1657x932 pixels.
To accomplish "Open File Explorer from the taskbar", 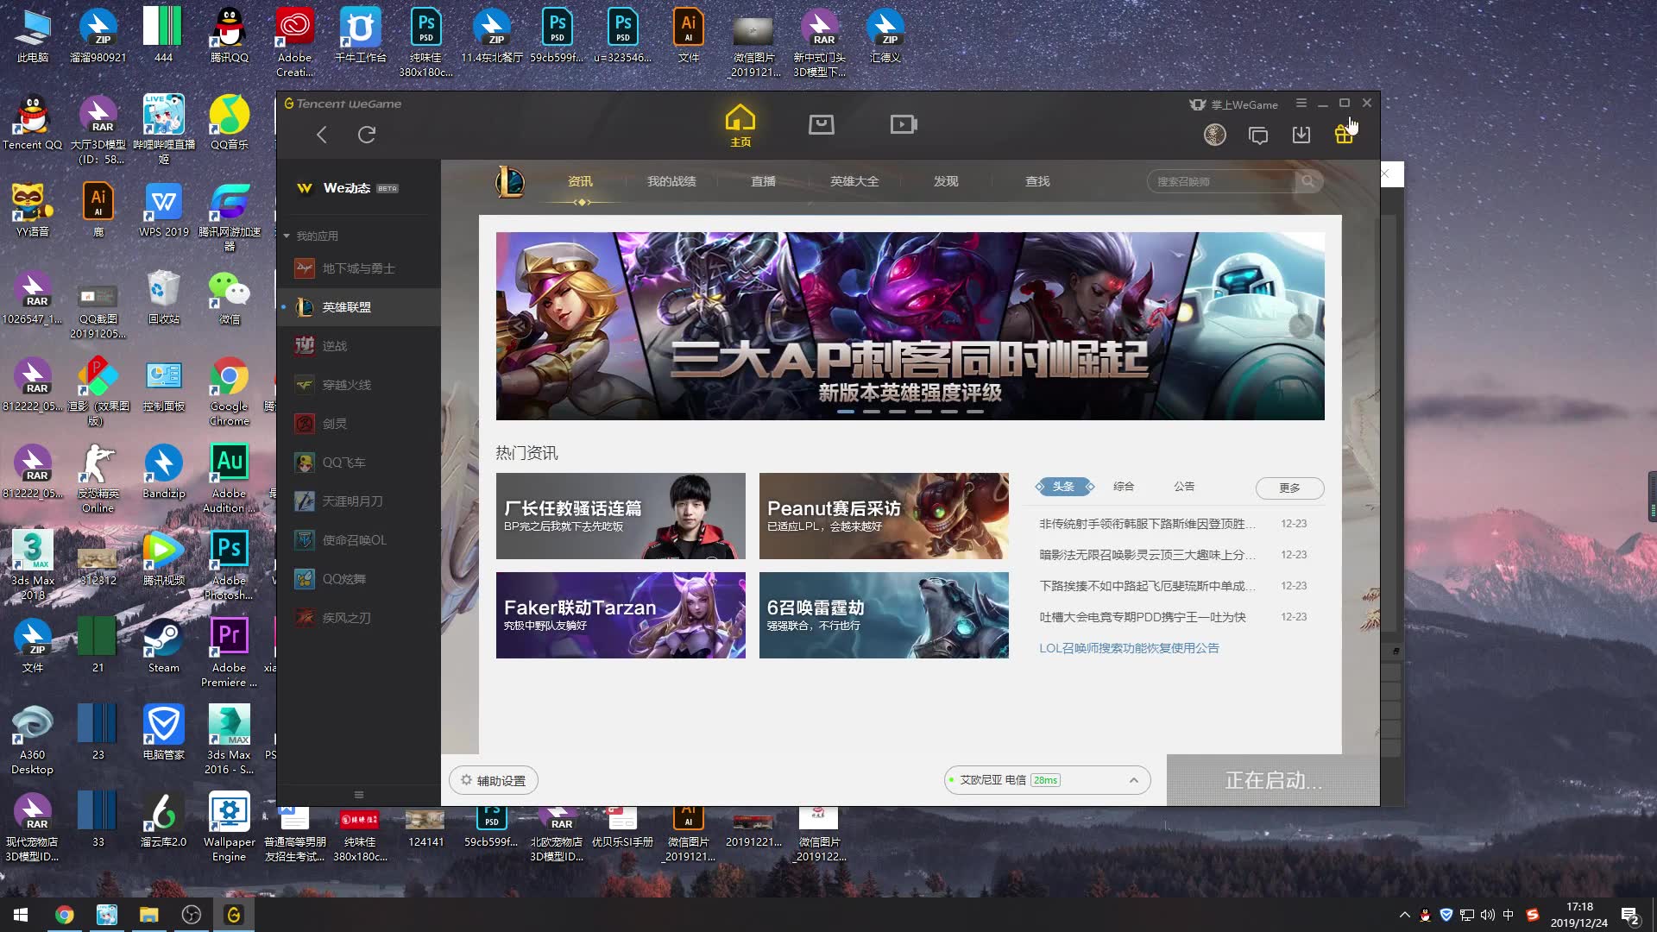I will tap(148, 915).
